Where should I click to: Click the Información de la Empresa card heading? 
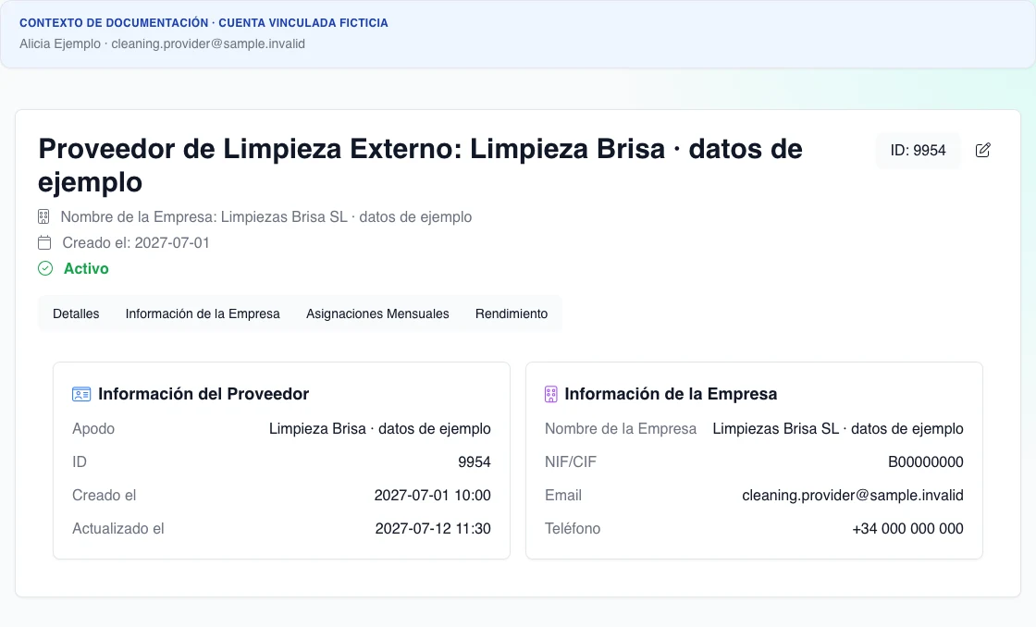click(x=671, y=394)
